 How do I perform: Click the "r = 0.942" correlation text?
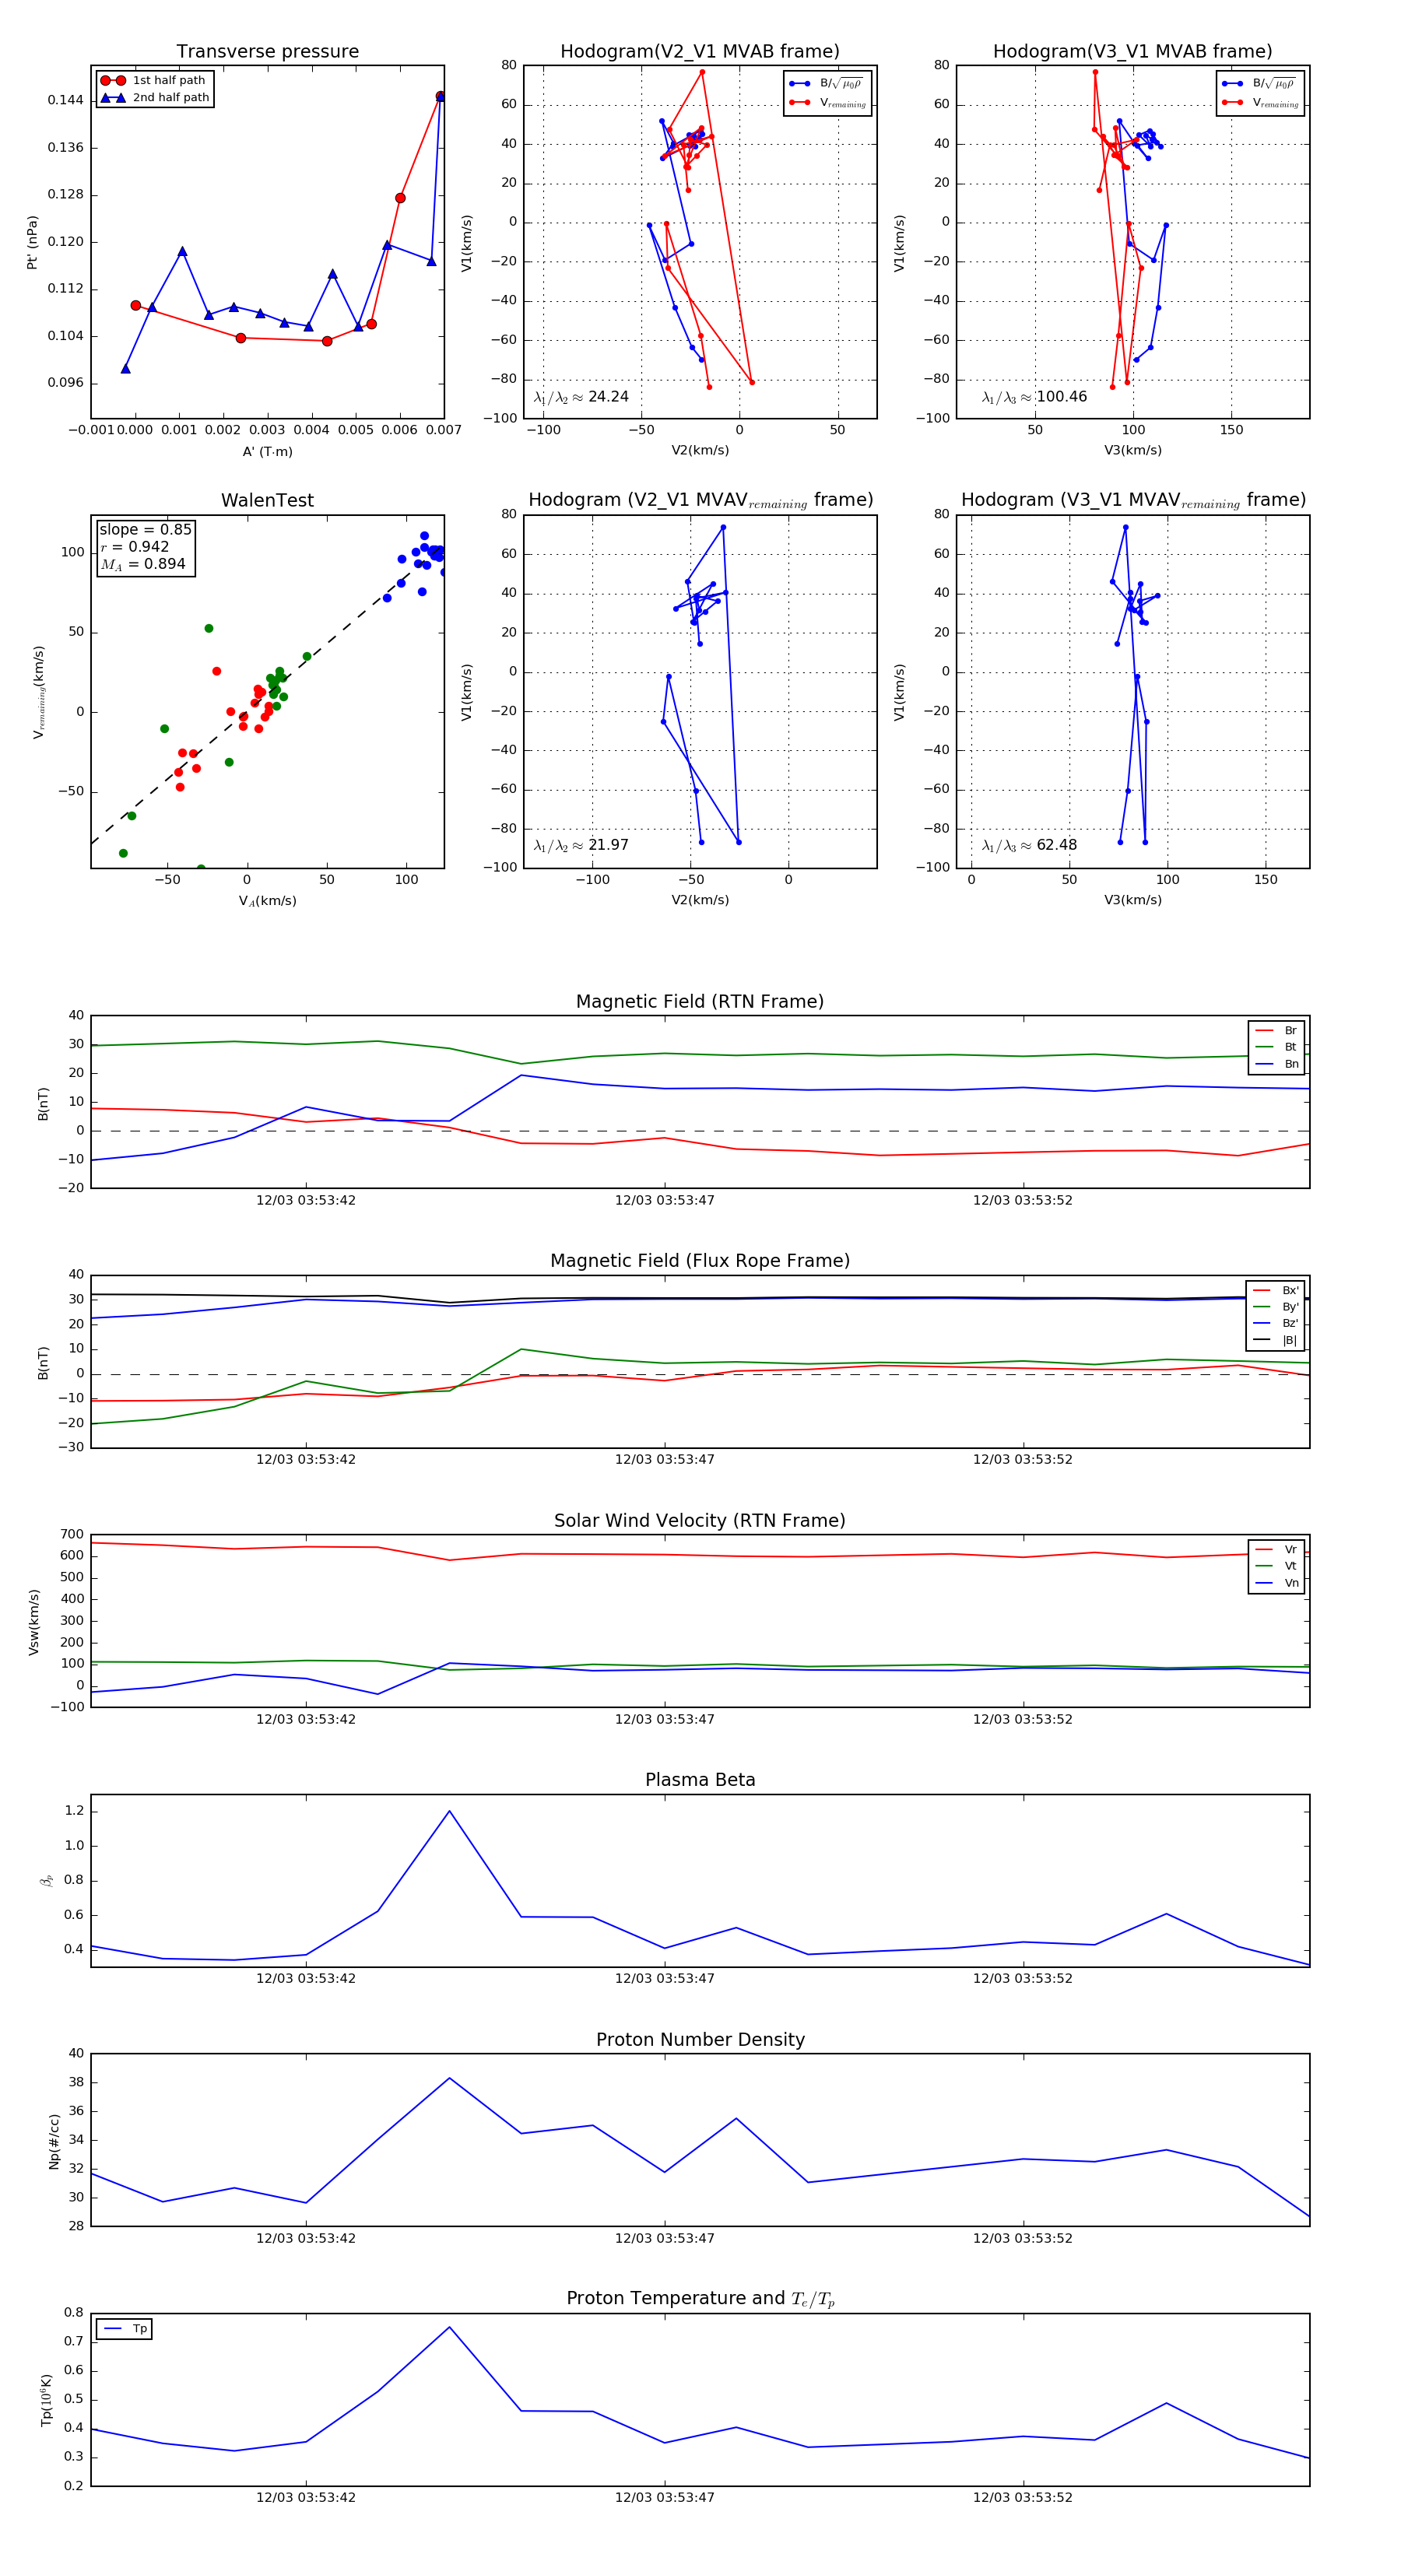click(x=135, y=547)
